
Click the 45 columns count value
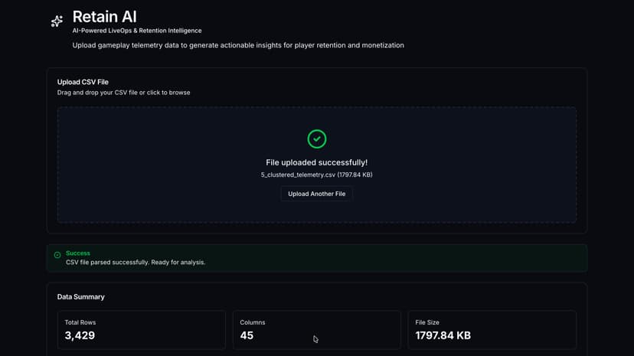point(247,335)
